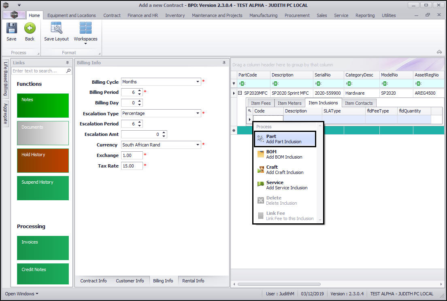Switch to the Item Fees tab
Image resolution: width=447 pixels, height=301 pixels.
pos(261,103)
